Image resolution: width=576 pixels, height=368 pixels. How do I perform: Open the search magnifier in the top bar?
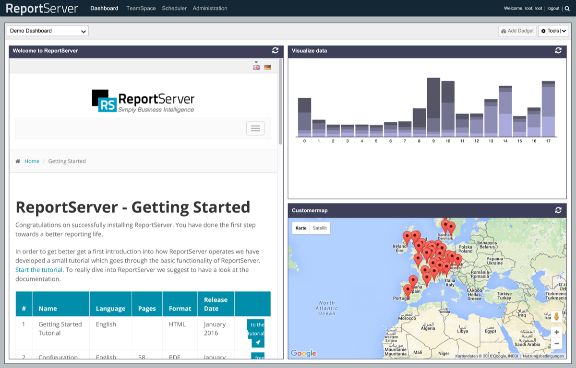click(x=567, y=8)
